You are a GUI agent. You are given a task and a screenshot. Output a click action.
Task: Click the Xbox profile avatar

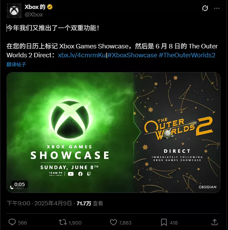(x=14, y=11)
